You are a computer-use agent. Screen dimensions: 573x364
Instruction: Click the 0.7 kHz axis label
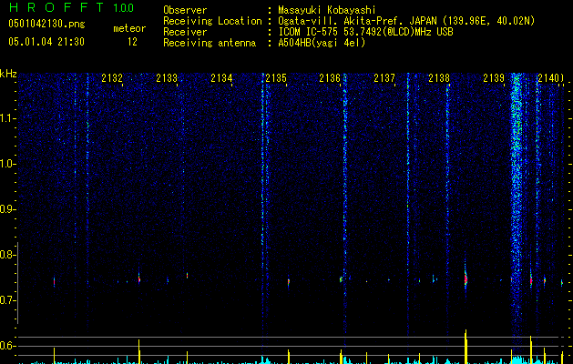coord(7,300)
